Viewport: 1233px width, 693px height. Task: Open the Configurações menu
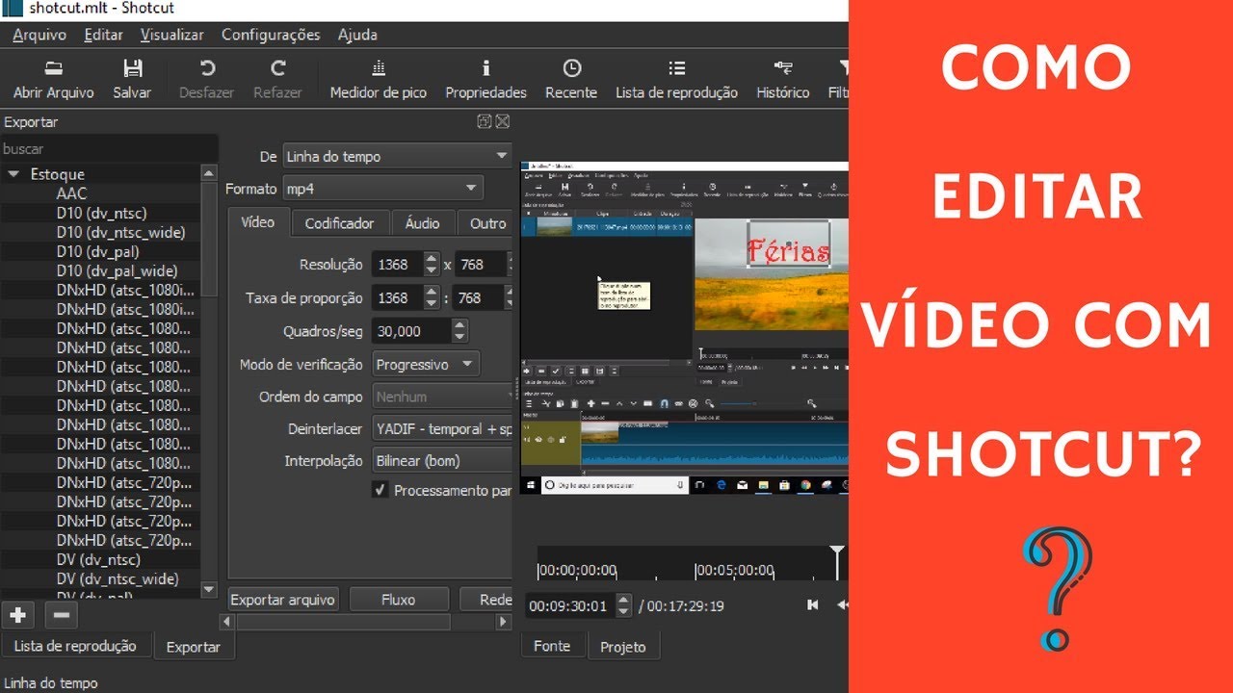click(271, 35)
